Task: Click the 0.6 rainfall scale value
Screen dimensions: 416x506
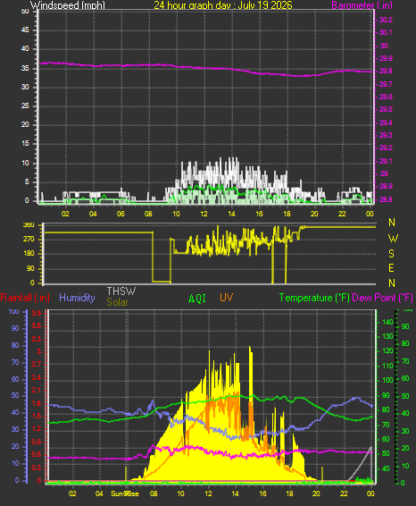Action: [37, 454]
